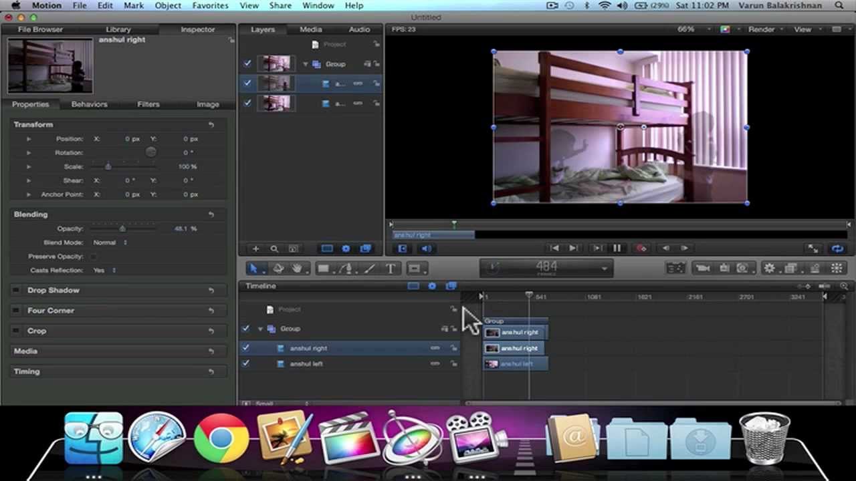Uncheck the third layer's checkbox in Layers list

click(247, 103)
